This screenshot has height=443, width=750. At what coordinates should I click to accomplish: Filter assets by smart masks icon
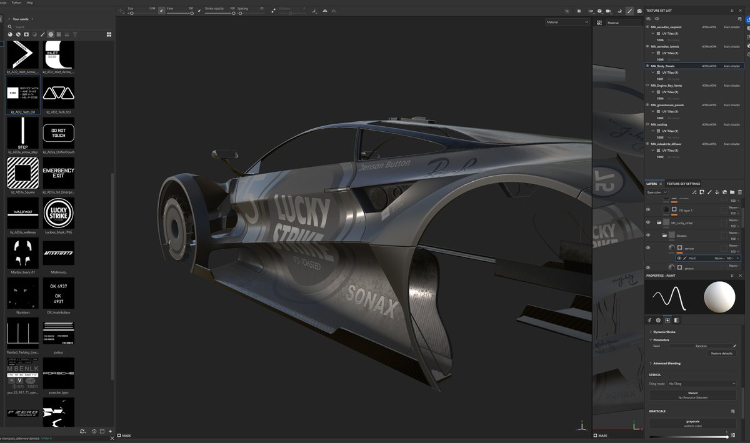tap(26, 34)
